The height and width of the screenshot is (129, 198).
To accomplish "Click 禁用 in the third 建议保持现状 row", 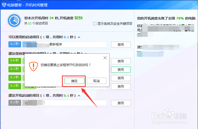I will click(121, 78).
